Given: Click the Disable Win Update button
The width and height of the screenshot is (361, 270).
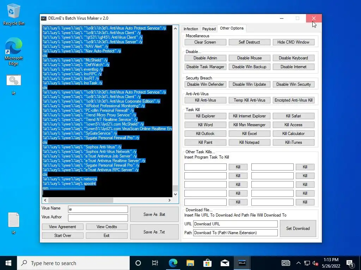Looking at the screenshot, I should point(249,84).
